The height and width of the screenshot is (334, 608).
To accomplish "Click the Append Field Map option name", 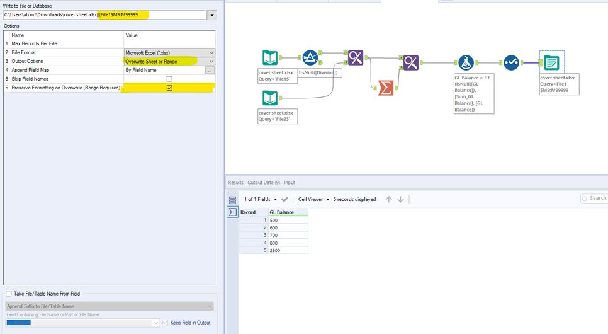I will [x=30, y=71].
